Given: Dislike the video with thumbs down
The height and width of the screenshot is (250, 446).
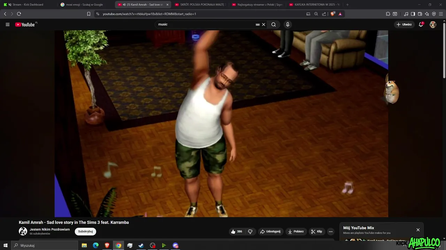Looking at the screenshot, I should click(250, 232).
